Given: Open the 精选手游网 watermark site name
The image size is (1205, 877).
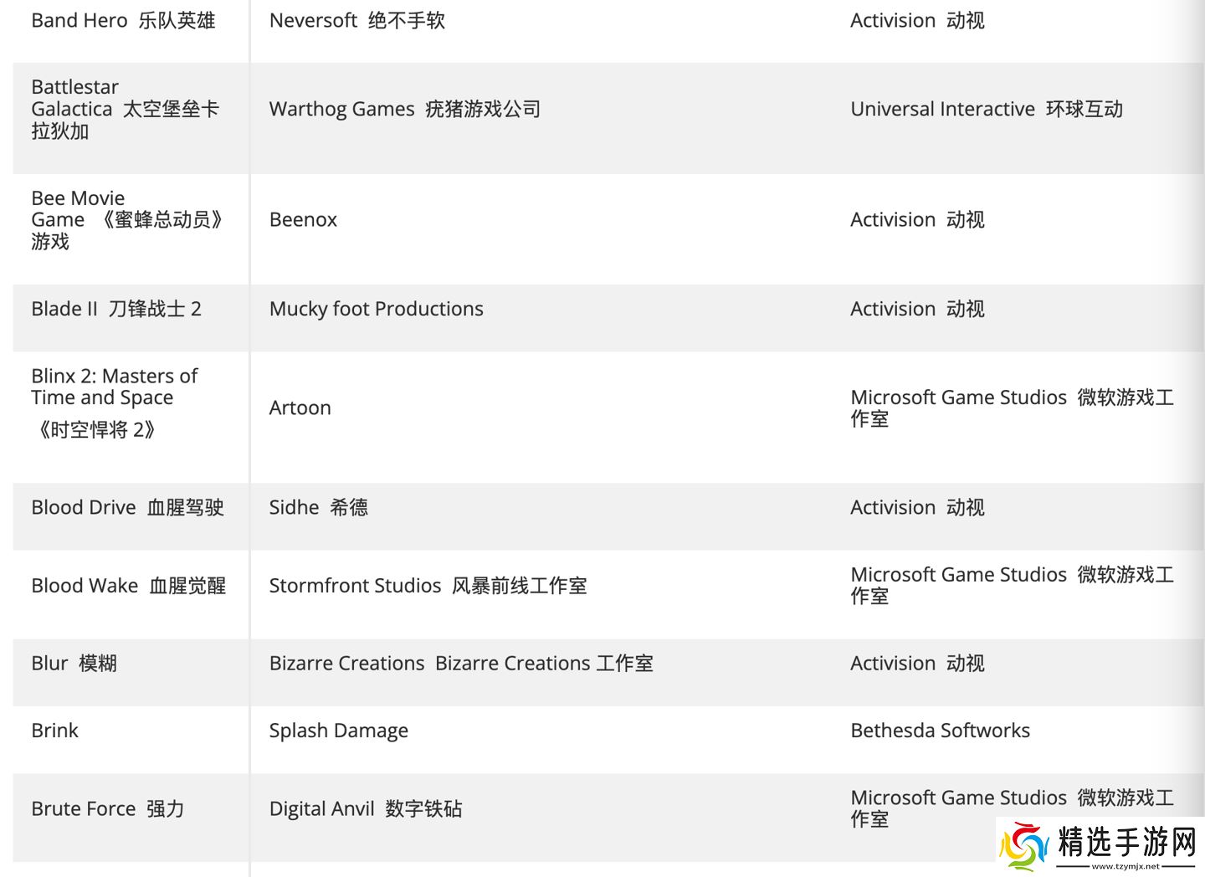Looking at the screenshot, I should tap(1126, 842).
